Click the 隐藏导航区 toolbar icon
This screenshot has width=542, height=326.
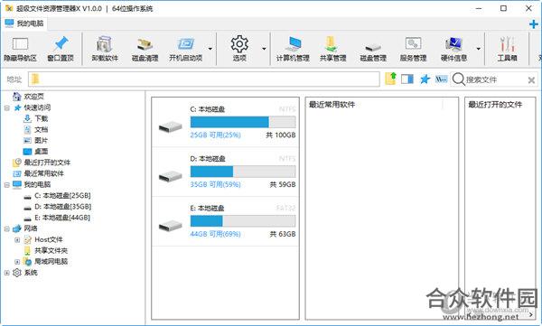20,50
